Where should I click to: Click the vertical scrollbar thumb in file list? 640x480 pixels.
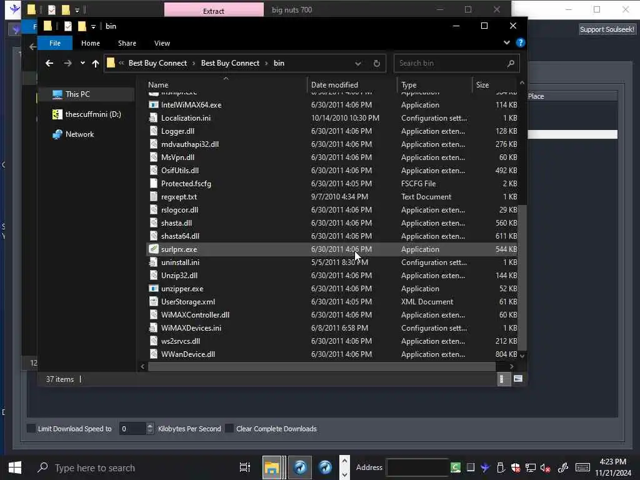(522, 277)
